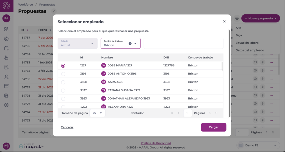Click the Cancelar link
Viewport: 285px width, 152px height.
67,127
